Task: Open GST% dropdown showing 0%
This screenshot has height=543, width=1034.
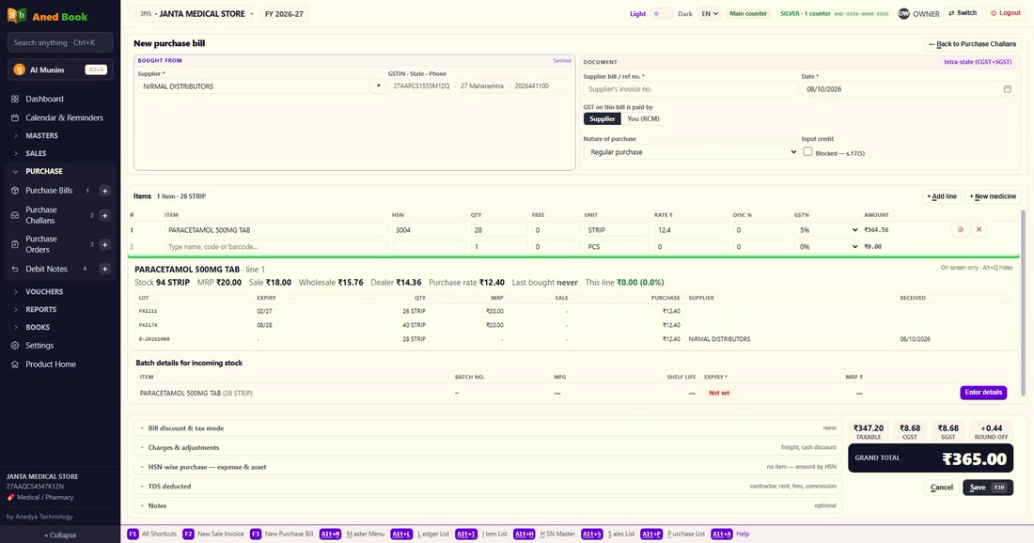Action: coord(826,246)
